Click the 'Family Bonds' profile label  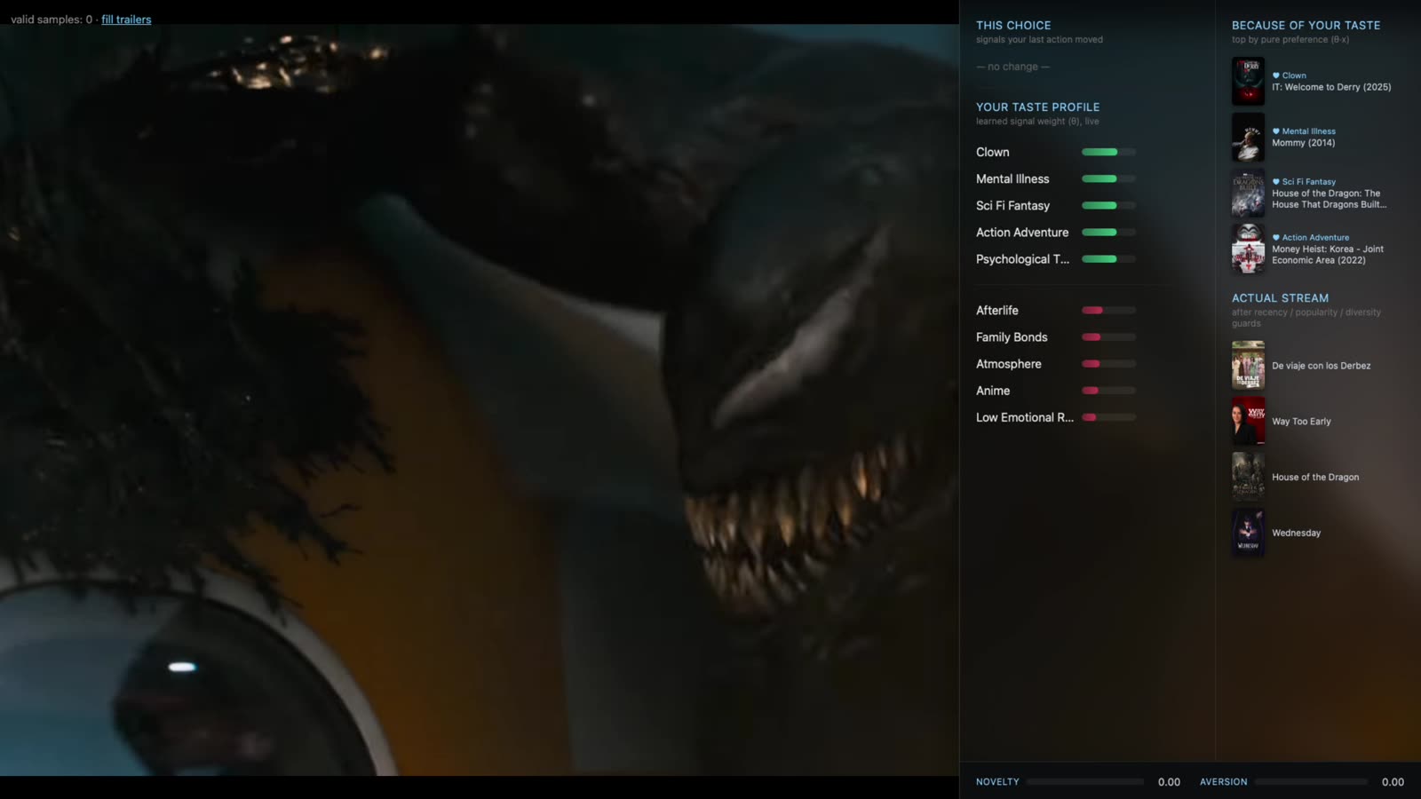coord(1012,337)
